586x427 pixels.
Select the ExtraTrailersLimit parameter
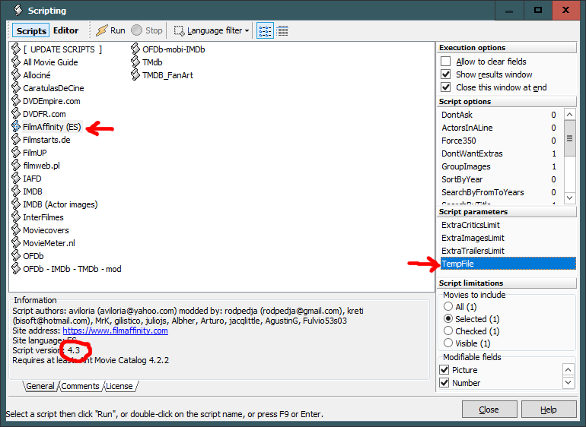point(508,251)
